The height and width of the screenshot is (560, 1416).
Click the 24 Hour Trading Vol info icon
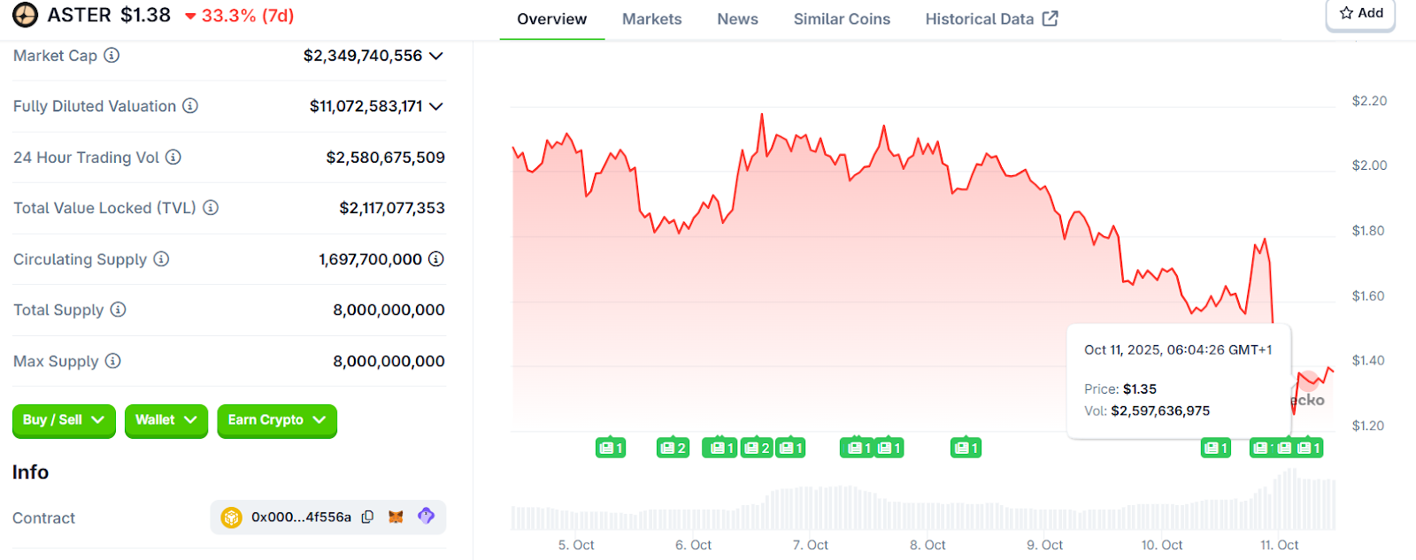coord(173,157)
